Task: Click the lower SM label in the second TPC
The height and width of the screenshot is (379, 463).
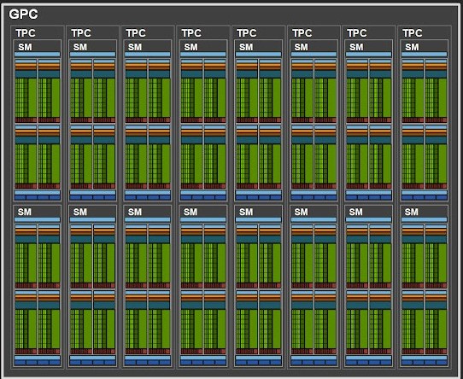Action: click(80, 212)
